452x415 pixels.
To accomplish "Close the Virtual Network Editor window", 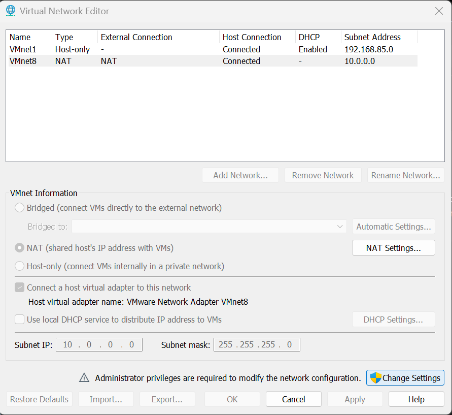I will coord(439,11).
